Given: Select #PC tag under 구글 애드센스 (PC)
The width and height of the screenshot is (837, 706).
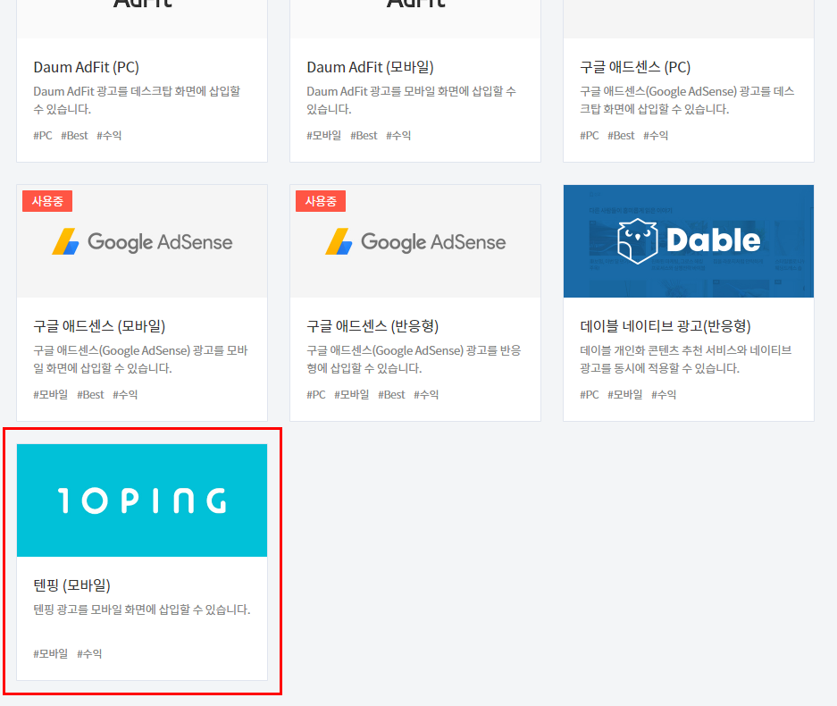Looking at the screenshot, I should (x=590, y=136).
